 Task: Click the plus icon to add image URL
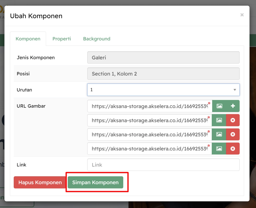(233, 106)
